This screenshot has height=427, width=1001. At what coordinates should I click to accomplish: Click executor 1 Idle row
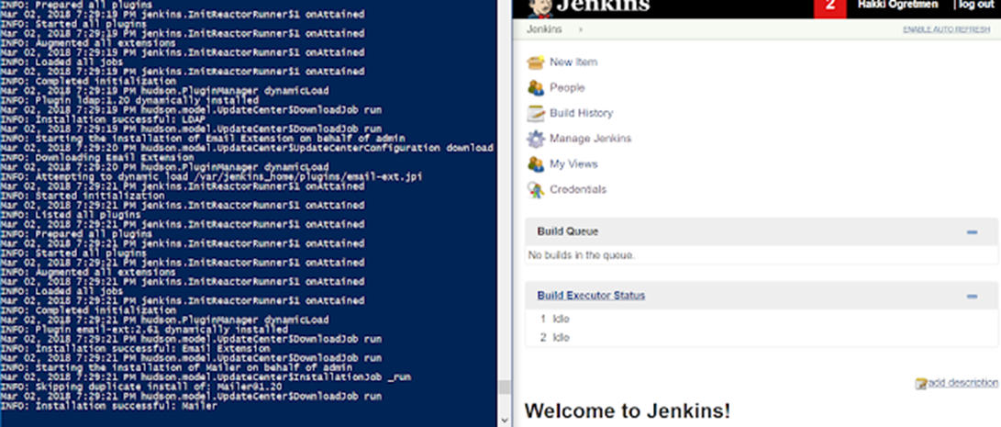point(761,319)
